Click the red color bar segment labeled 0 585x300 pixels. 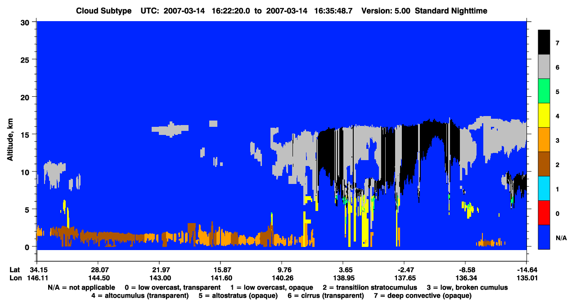544,213
